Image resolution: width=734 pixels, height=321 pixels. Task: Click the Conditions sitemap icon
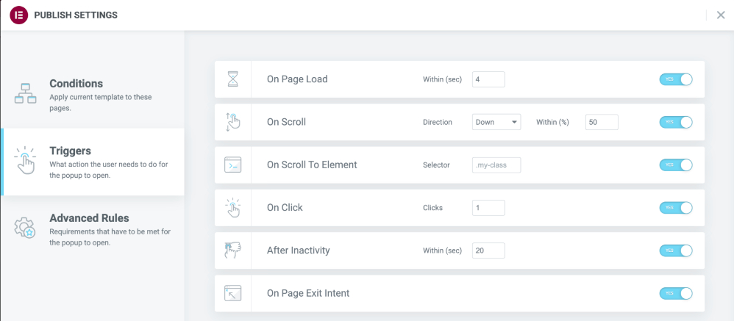25,93
